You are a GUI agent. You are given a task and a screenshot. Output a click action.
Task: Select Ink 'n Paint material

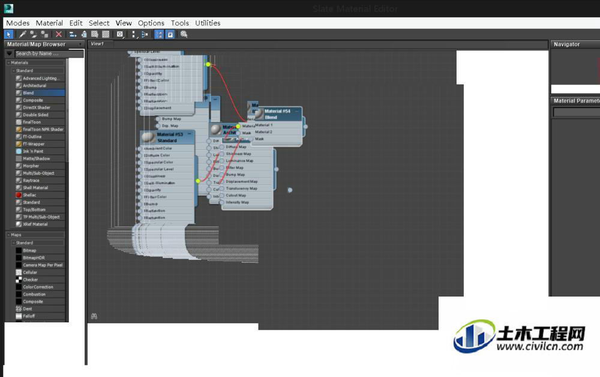click(40, 151)
